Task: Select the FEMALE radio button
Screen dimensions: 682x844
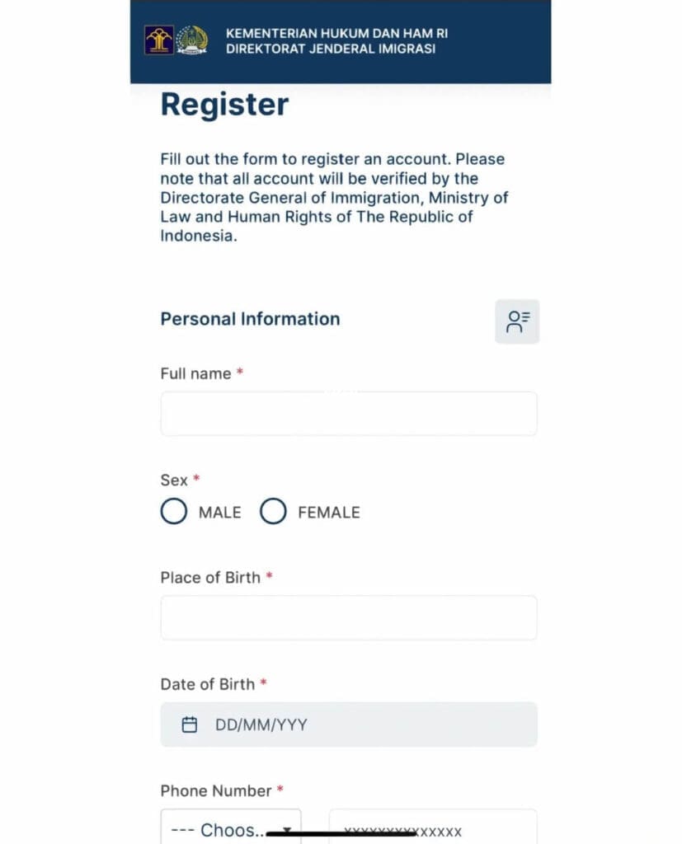Action: click(273, 512)
